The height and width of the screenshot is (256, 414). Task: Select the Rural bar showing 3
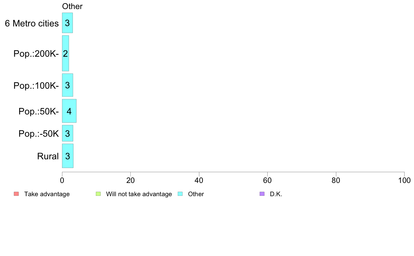pyautogui.click(x=68, y=156)
